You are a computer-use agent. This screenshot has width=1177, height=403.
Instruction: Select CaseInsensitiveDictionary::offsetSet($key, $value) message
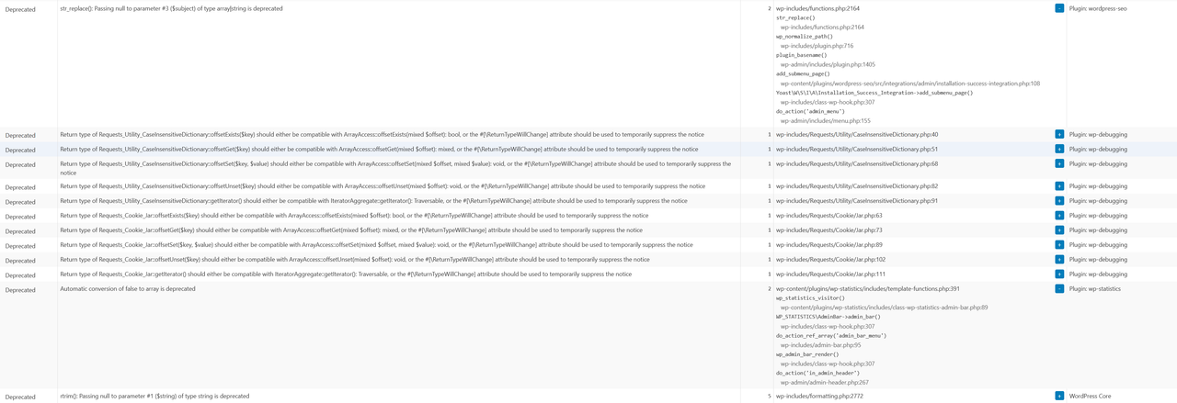pyautogui.click(x=395, y=167)
